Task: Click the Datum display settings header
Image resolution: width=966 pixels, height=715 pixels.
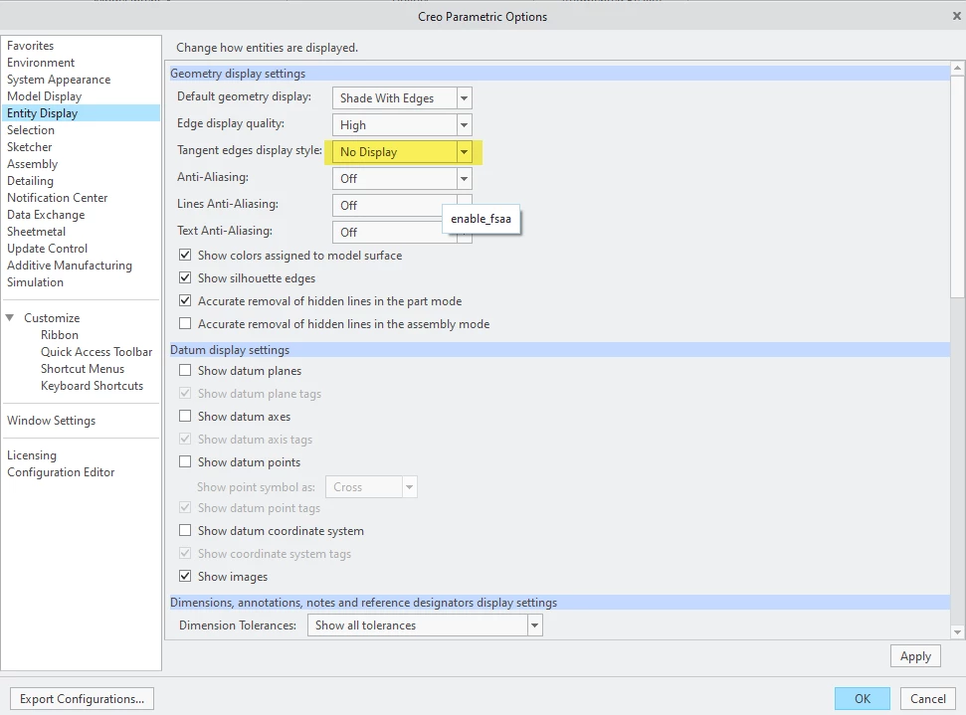Action: (559, 350)
